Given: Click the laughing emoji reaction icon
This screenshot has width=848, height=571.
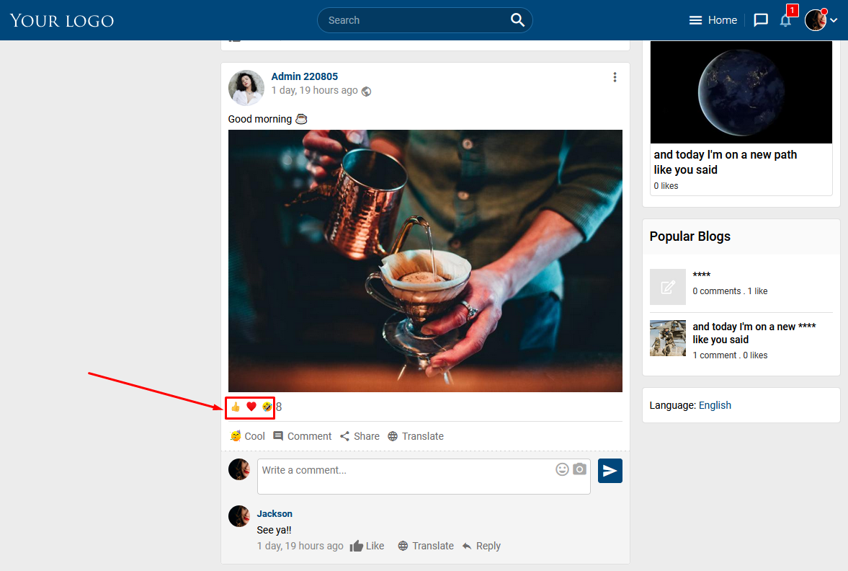Looking at the screenshot, I should (x=267, y=407).
